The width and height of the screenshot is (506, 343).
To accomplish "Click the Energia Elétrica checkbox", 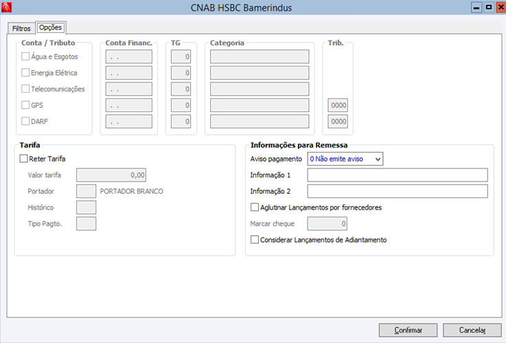I will [26, 72].
